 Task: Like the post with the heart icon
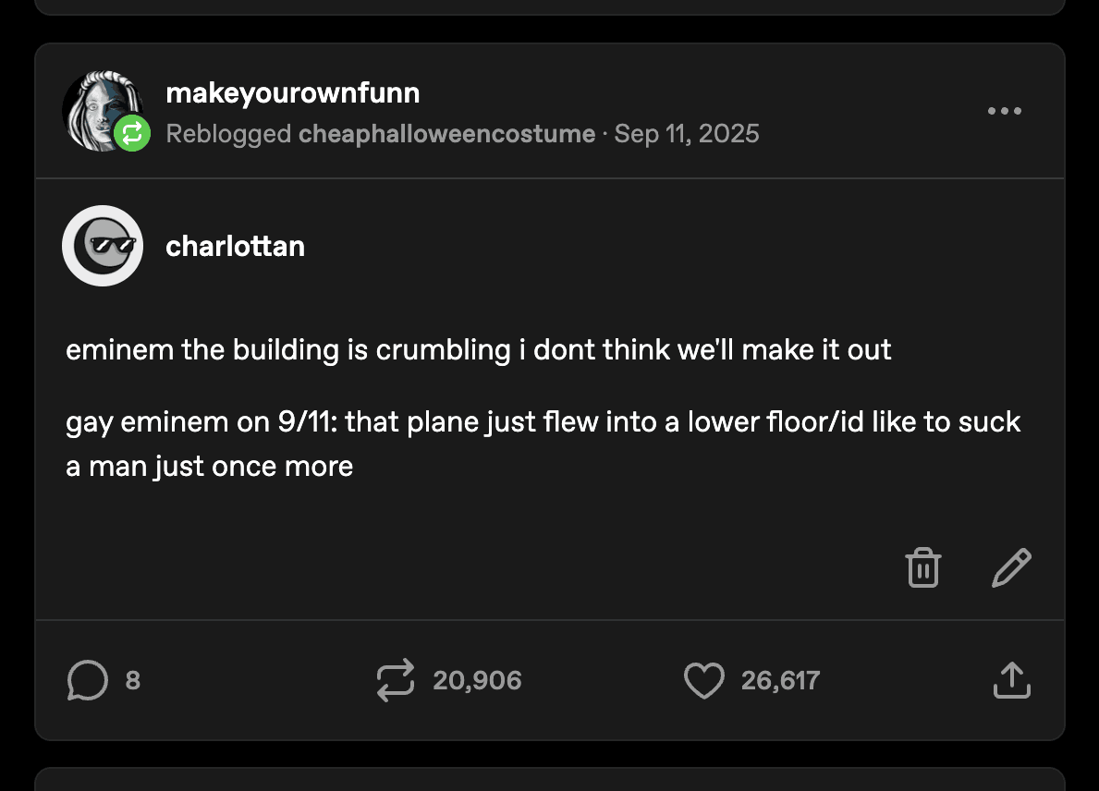pyautogui.click(x=703, y=681)
